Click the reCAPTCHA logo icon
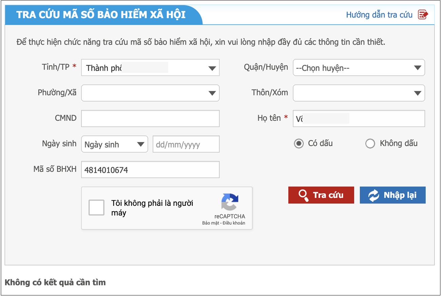 (230, 202)
